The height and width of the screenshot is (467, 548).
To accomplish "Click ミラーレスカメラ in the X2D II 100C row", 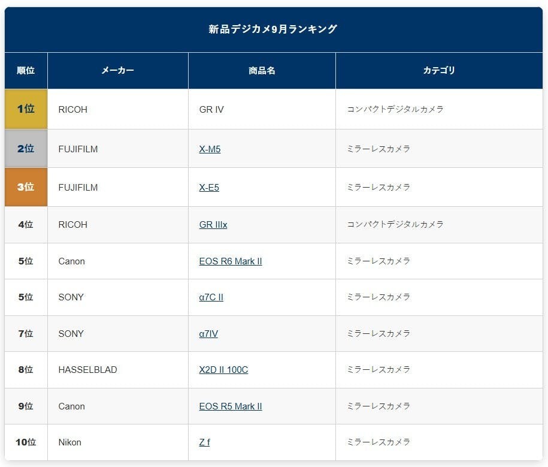I will 379,369.
